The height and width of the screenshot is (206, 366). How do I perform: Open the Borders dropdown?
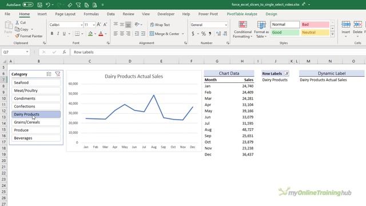[x=82, y=34]
